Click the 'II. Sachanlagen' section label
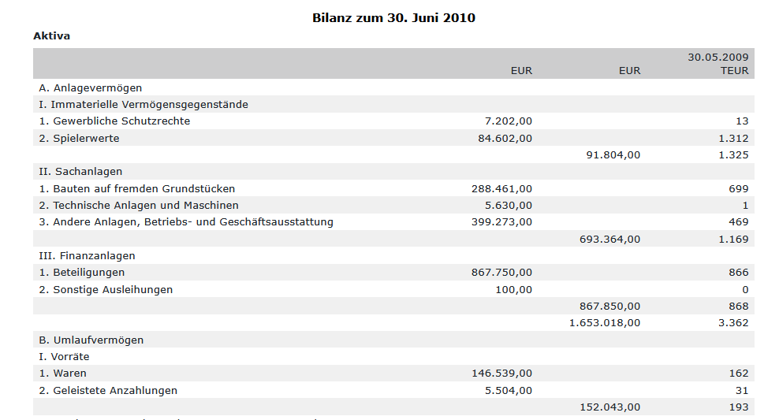This screenshot has width=779, height=420. tap(80, 171)
